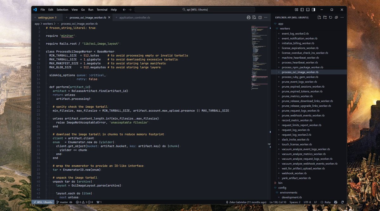Change end of line sequence LF
The width and height of the screenshot is (380, 211).
click(316, 202)
